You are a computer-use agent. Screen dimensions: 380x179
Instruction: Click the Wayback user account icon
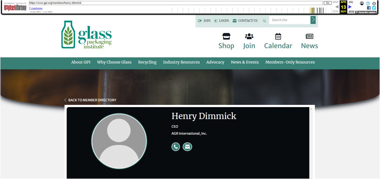(x=362, y=3)
